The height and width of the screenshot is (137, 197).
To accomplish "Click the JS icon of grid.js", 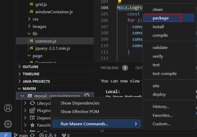I will pyautogui.click(x=31, y=4).
